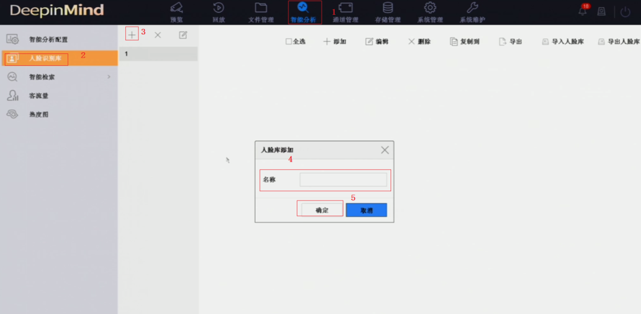This screenshot has height=314, width=641.
Task: Go to 存储管理 storage management
Action: point(387,12)
